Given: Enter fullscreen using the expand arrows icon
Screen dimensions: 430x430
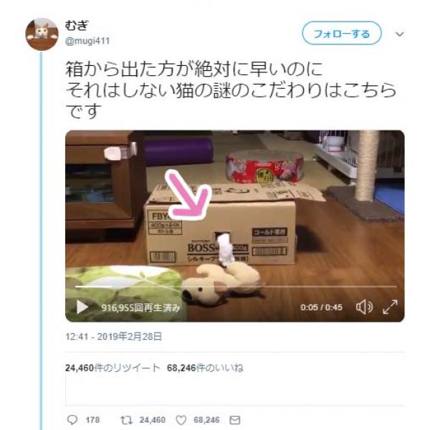Looking at the screenshot, I should click(x=390, y=307).
